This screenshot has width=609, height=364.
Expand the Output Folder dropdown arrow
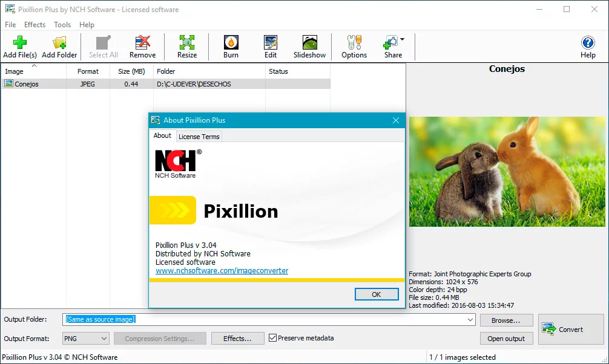tap(470, 320)
